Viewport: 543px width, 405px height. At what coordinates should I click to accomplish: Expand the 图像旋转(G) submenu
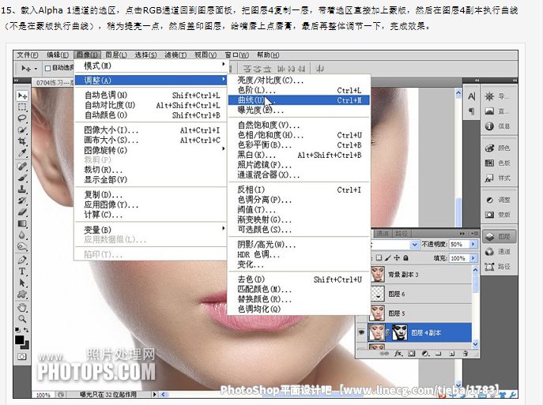coord(150,150)
